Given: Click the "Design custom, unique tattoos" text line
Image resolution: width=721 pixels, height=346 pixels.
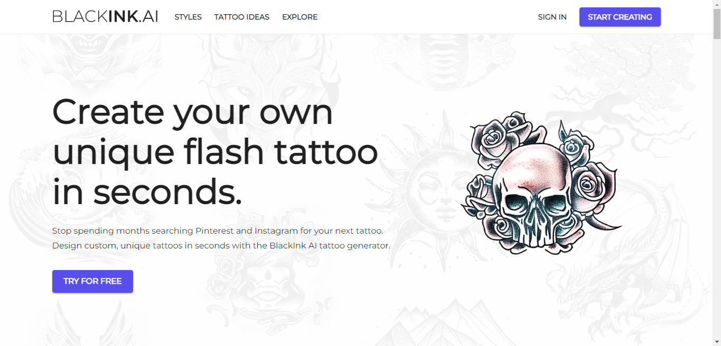Looking at the screenshot, I should pyautogui.click(x=221, y=246).
